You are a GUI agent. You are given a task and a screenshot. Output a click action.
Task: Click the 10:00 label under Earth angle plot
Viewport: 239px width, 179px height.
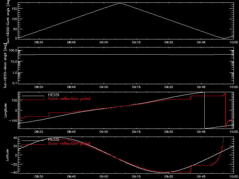(x=234, y=42)
